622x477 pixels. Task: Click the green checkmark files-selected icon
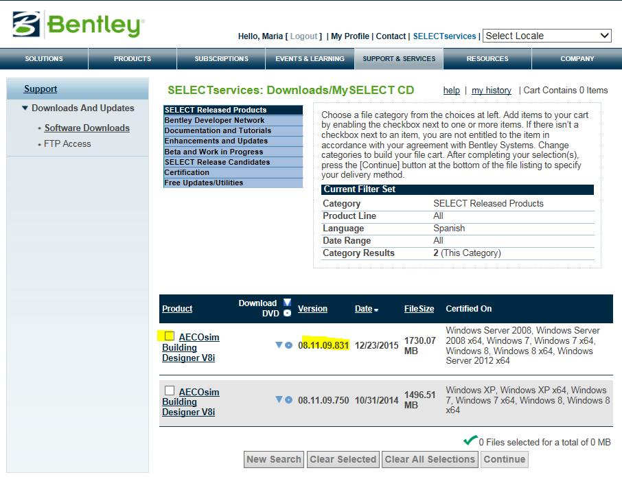470,440
